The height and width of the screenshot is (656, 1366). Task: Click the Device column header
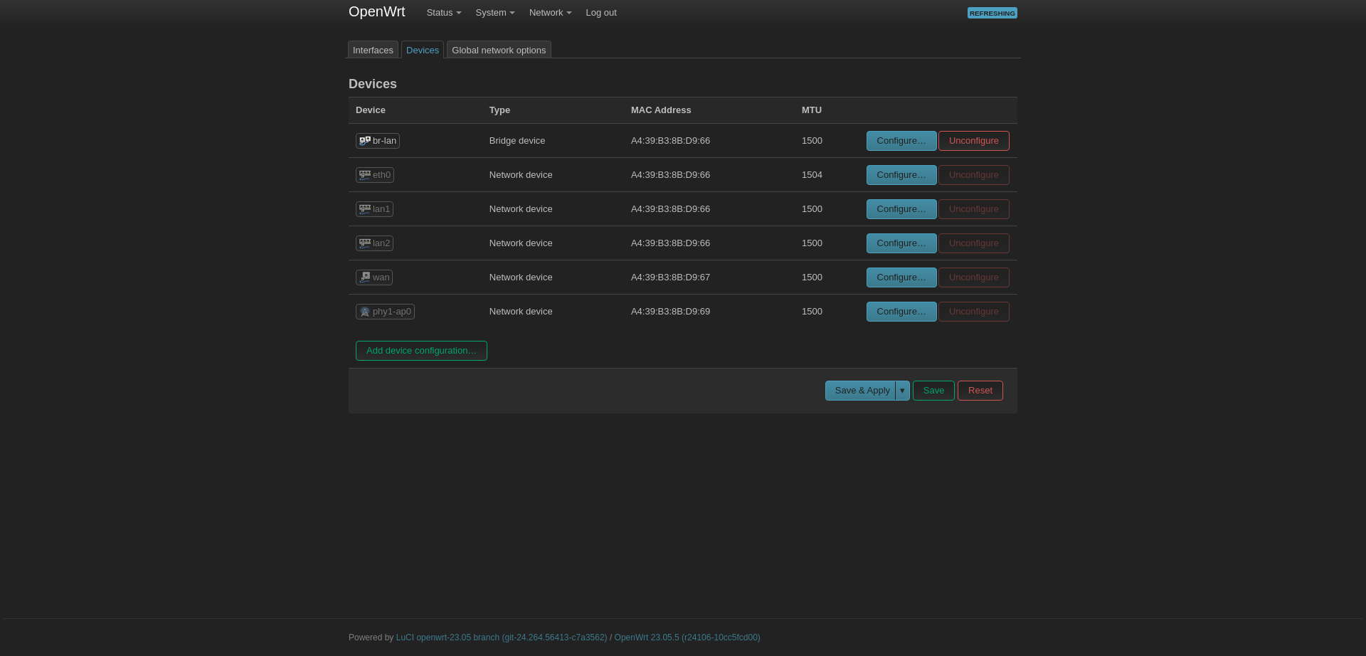pyautogui.click(x=371, y=110)
